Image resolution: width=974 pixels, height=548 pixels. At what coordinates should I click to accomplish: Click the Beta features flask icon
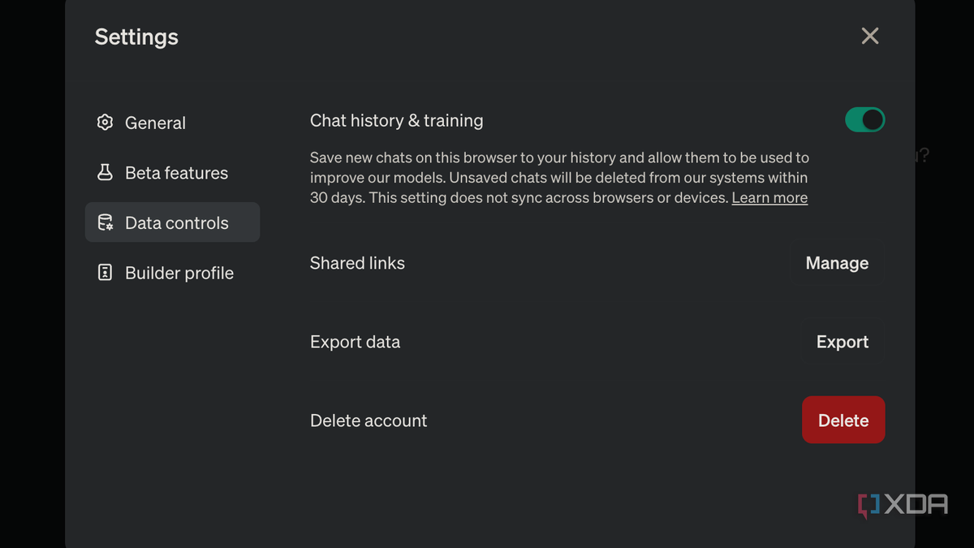[105, 173]
